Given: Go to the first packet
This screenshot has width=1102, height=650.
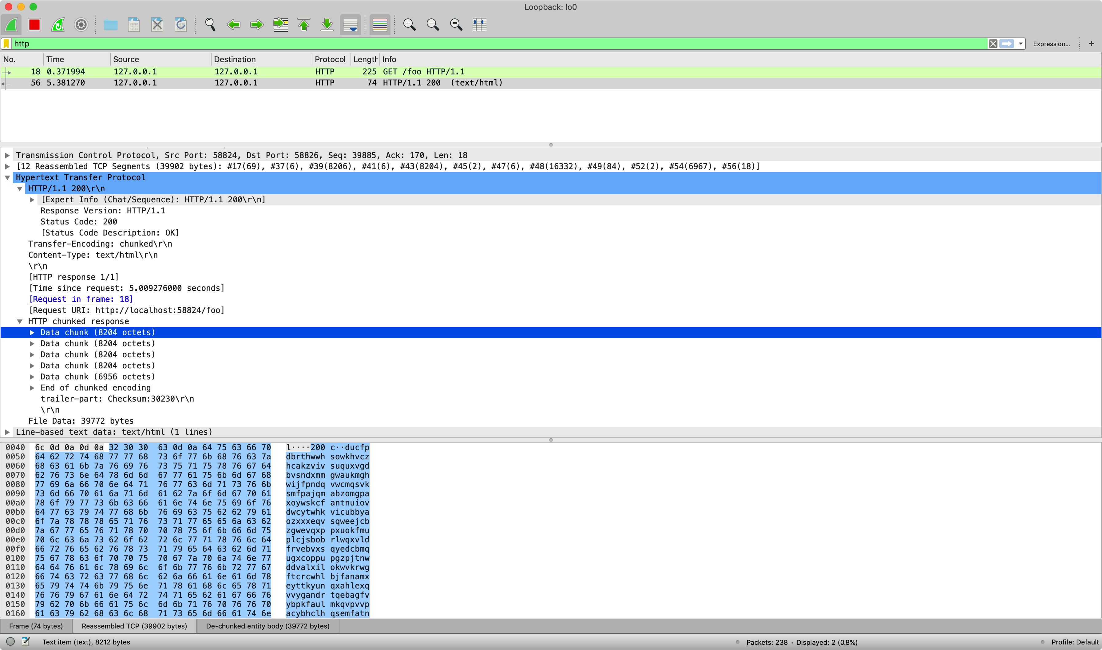Looking at the screenshot, I should (304, 25).
